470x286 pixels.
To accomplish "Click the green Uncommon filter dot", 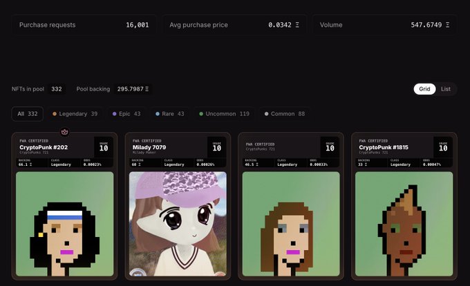I will click(201, 114).
